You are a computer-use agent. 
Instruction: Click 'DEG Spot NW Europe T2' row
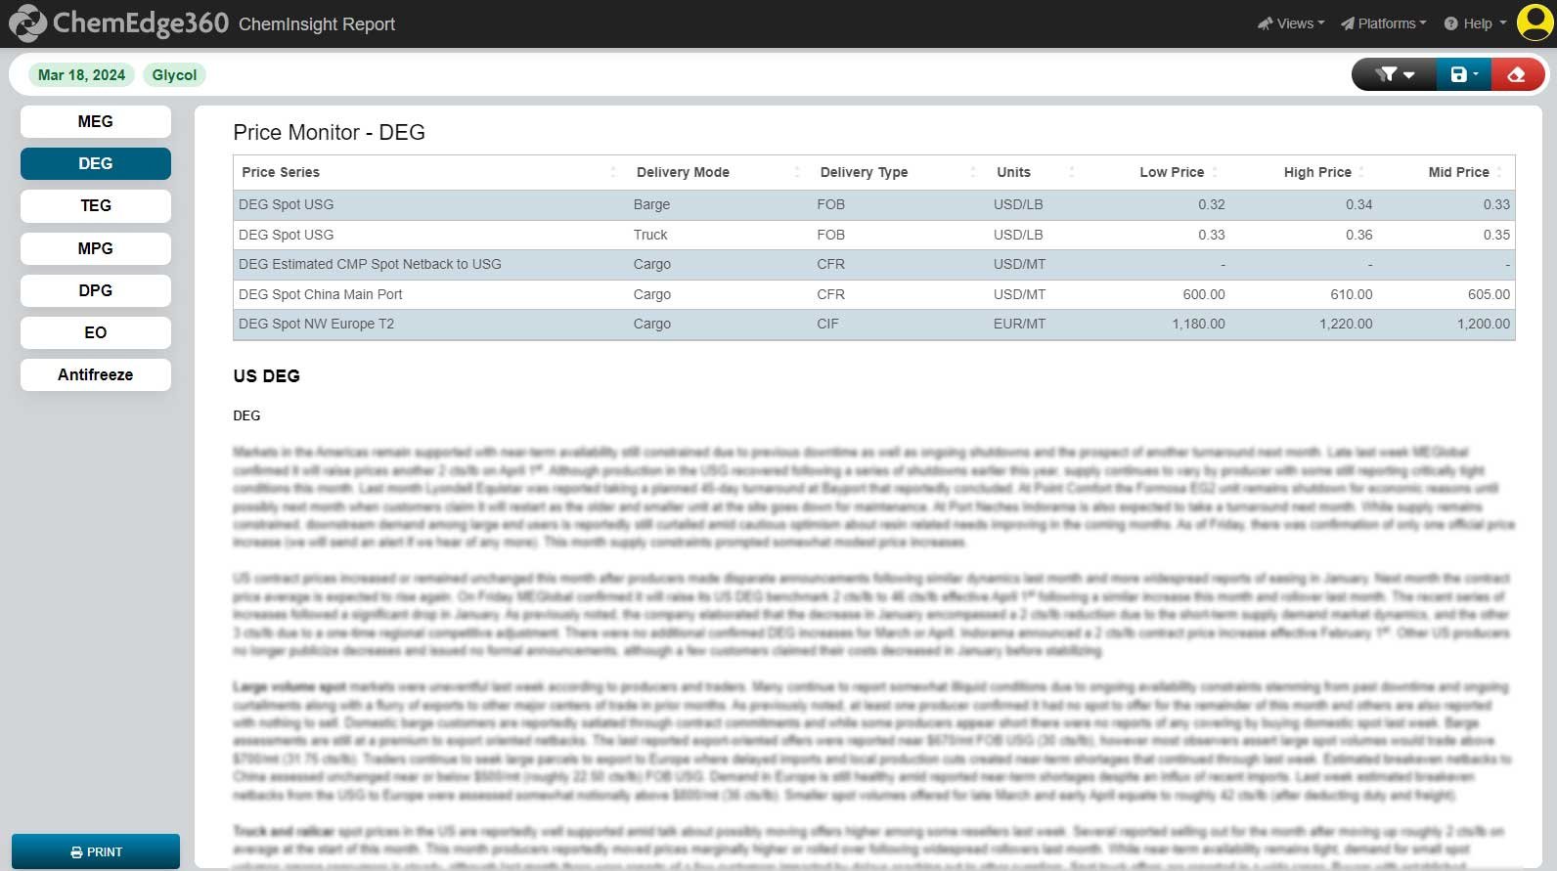873,324
